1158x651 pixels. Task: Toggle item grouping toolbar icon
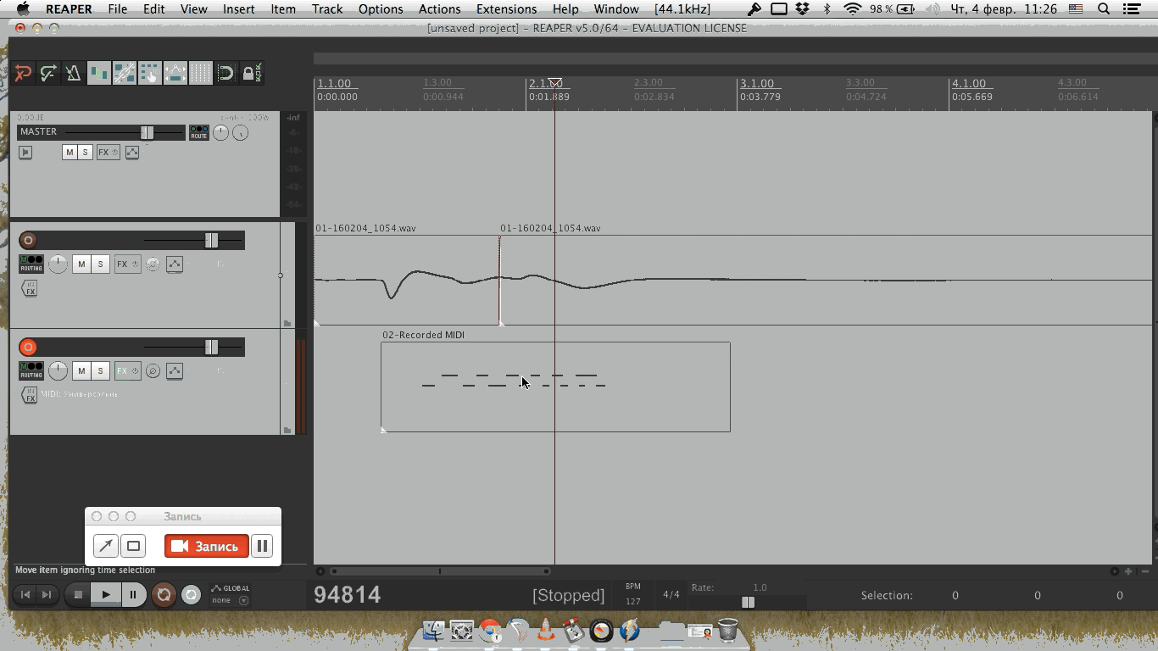point(125,74)
